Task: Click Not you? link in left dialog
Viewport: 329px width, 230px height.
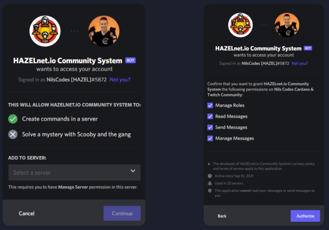Action: (x=120, y=79)
